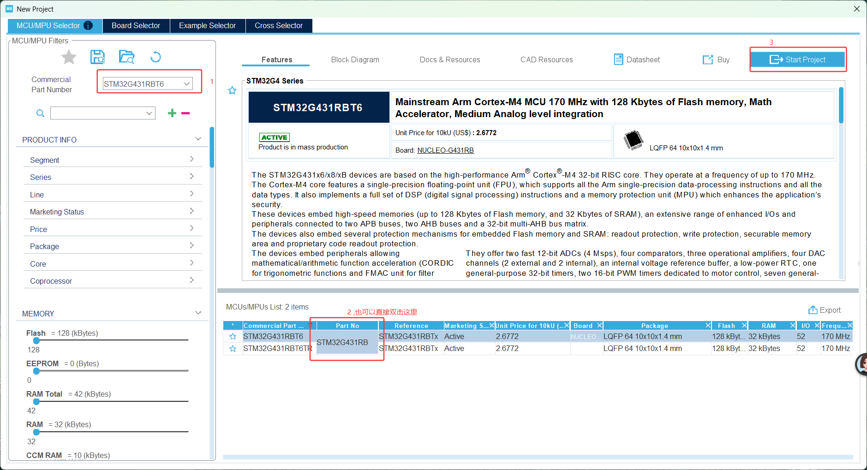The height and width of the screenshot is (470, 867).
Task: Close the New Project window
Action: click(857, 9)
